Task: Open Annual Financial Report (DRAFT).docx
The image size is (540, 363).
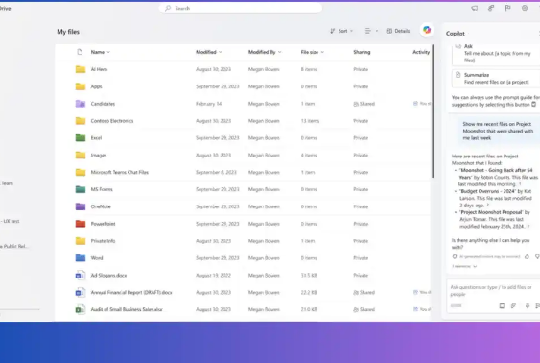Action: click(x=131, y=292)
